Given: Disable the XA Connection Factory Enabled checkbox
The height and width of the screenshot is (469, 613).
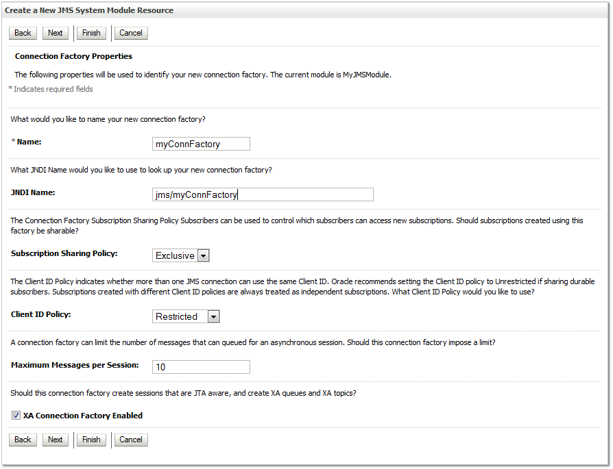Looking at the screenshot, I should click(16, 415).
